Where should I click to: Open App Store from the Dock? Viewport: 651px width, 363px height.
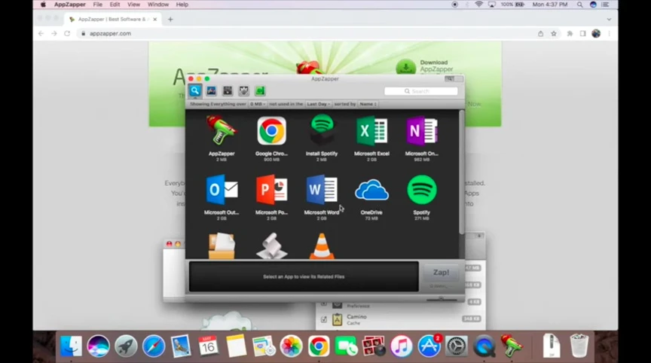[x=429, y=346]
